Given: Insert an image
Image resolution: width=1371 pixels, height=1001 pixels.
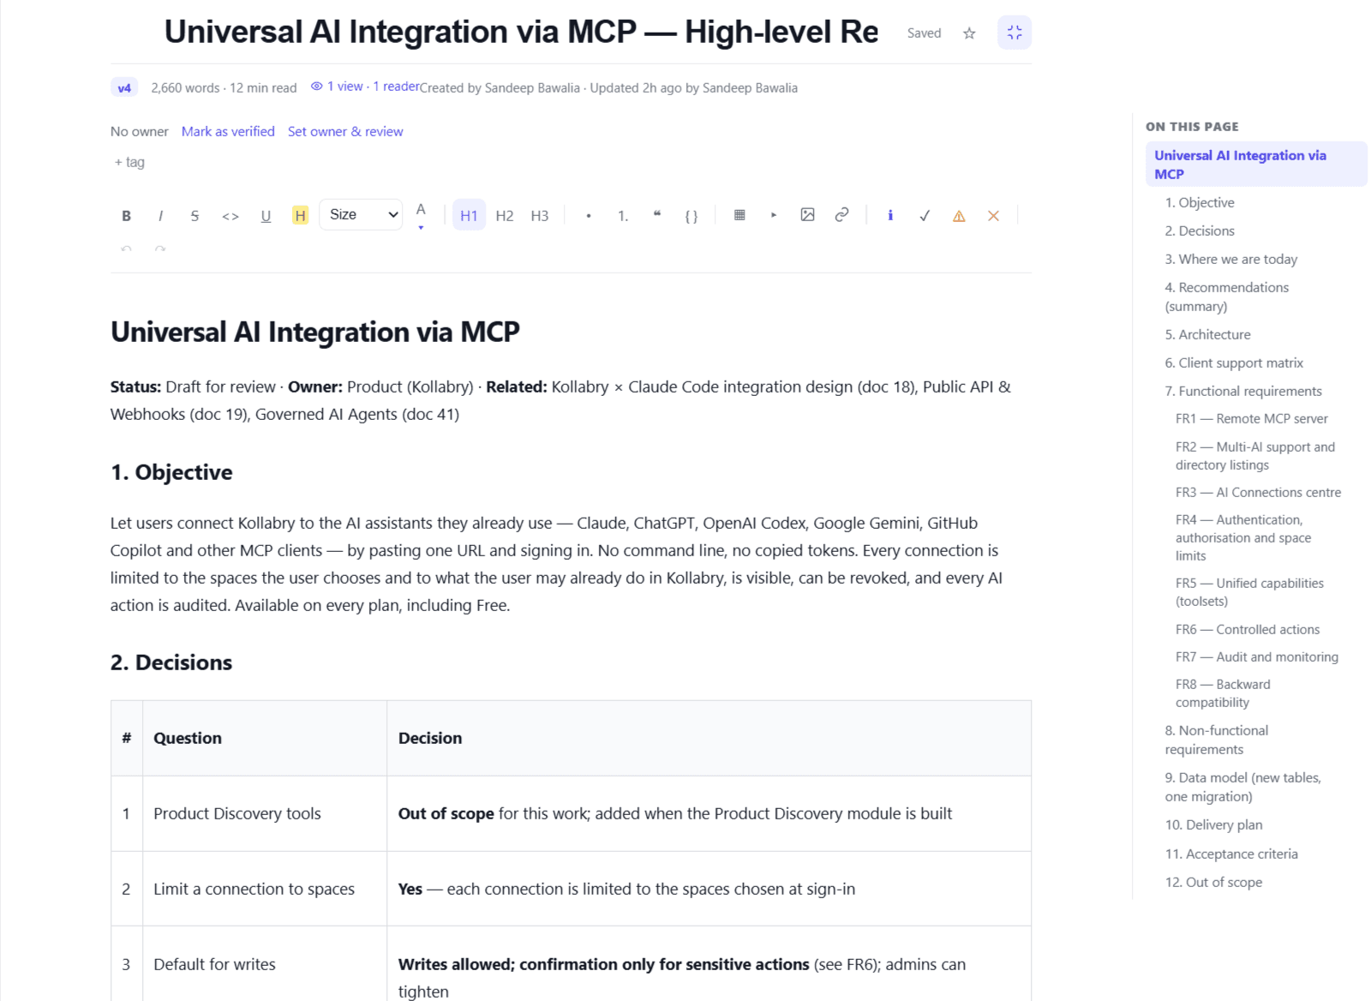Looking at the screenshot, I should (807, 215).
